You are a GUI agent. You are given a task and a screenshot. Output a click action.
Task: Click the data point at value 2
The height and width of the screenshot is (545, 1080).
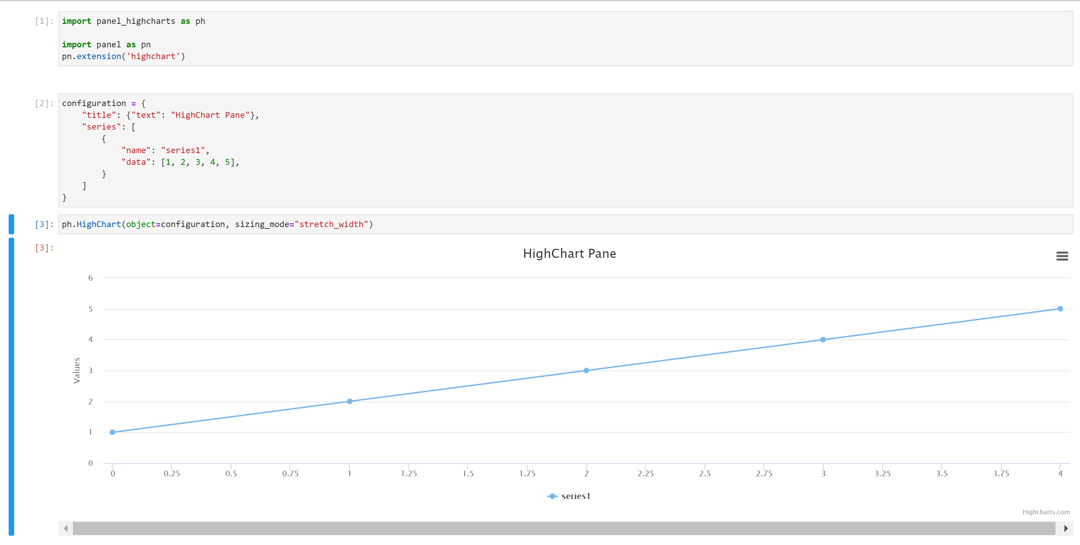[x=349, y=401]
